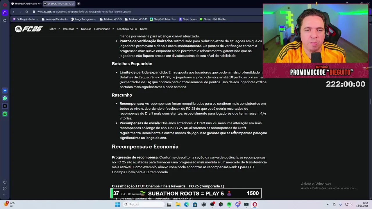Switch to The best ChatBot tab
This screenshot has width=372, height=209.
pos(26,4)
